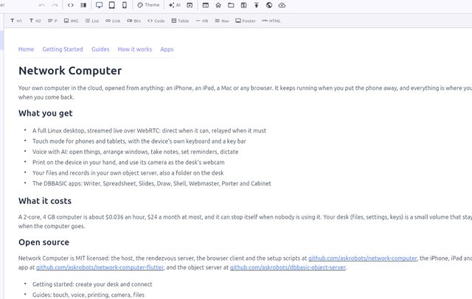Insert an H2 heading
The image size is (472, 299).
35,21
